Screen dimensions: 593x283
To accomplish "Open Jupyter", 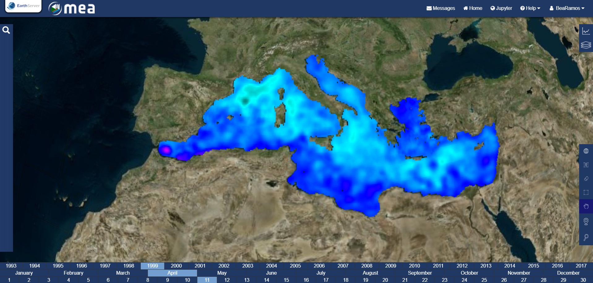I will [x=501, y=8].
